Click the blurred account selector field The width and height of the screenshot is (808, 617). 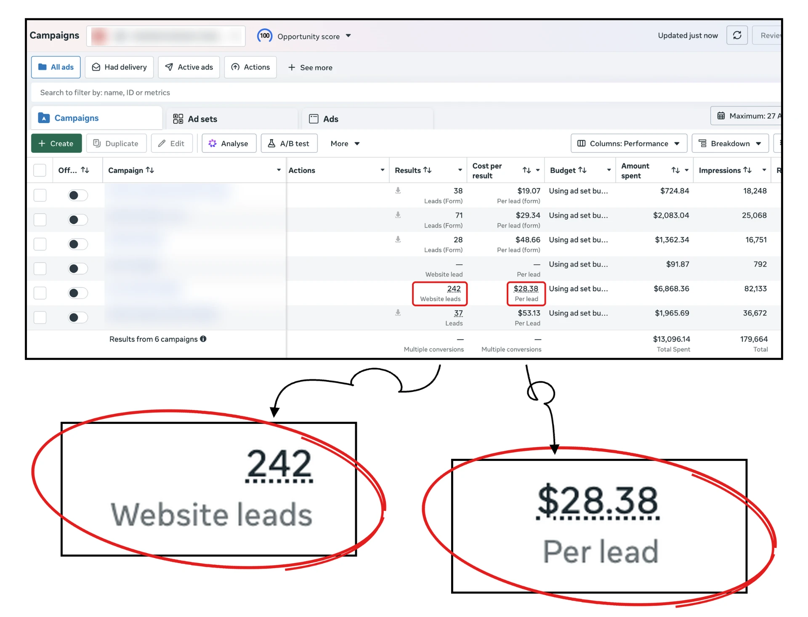[166, 36]
